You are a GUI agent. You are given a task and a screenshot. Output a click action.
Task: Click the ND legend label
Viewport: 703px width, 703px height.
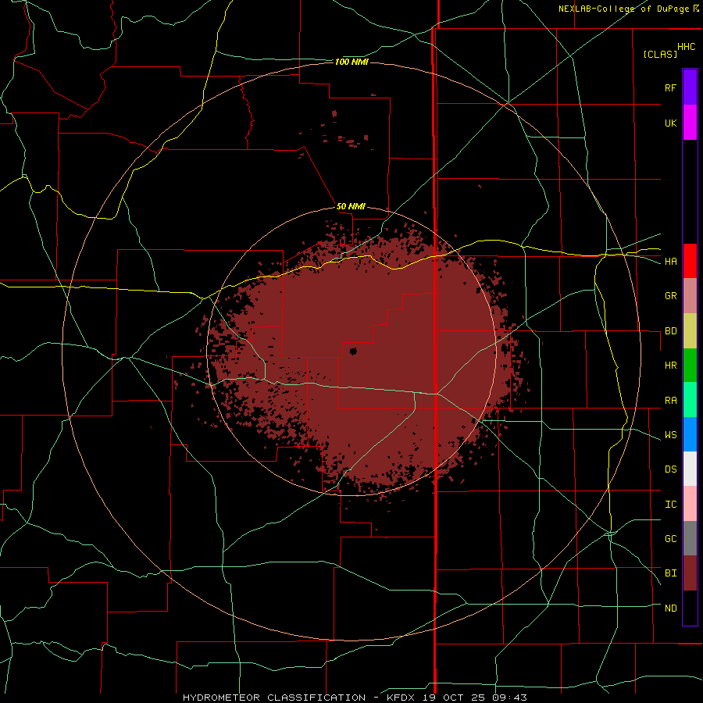[x=671, y=608]
